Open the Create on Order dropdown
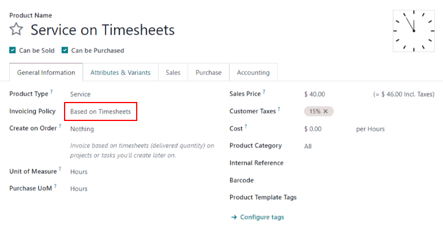 coord(82,128)
